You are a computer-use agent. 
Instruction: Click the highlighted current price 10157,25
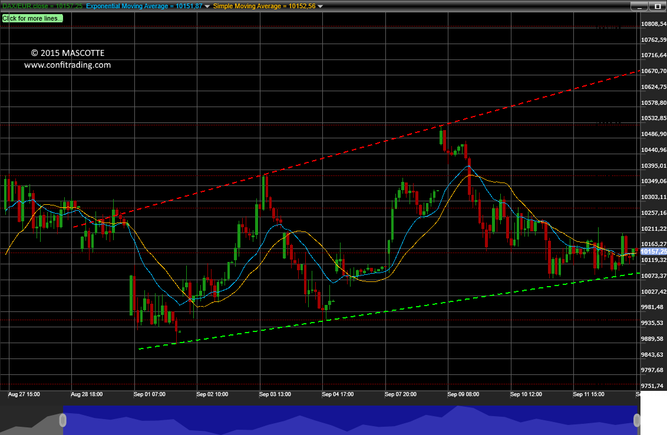point(653,251)
